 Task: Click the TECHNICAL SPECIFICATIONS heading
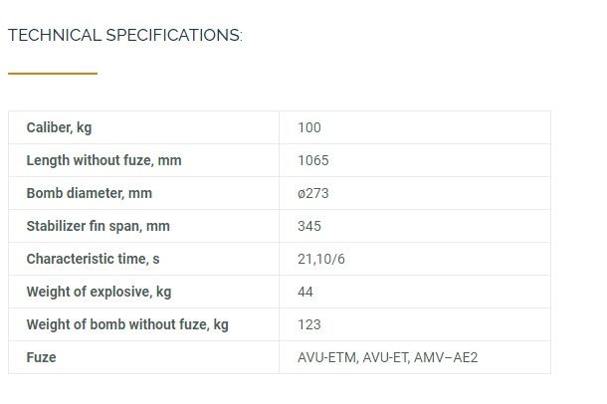click(124, 36)
